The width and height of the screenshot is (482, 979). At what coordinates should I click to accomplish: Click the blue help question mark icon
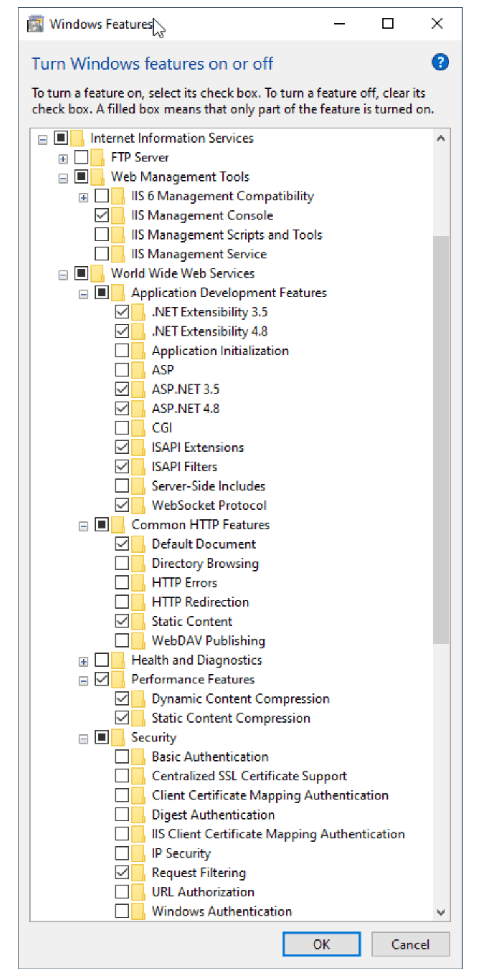440,62
